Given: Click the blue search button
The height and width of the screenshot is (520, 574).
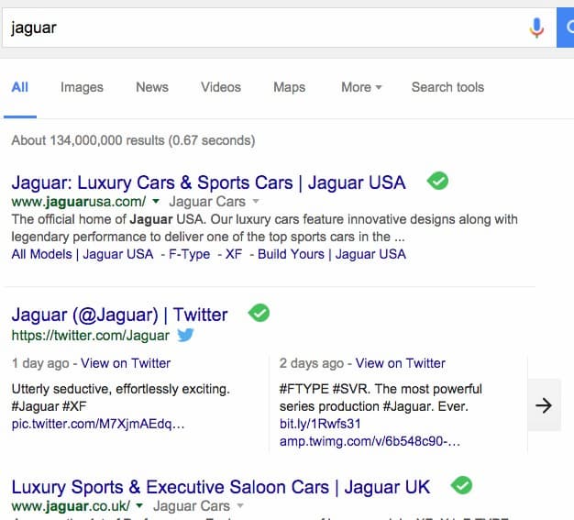Looking at the screenshot, I should point(565,28).
